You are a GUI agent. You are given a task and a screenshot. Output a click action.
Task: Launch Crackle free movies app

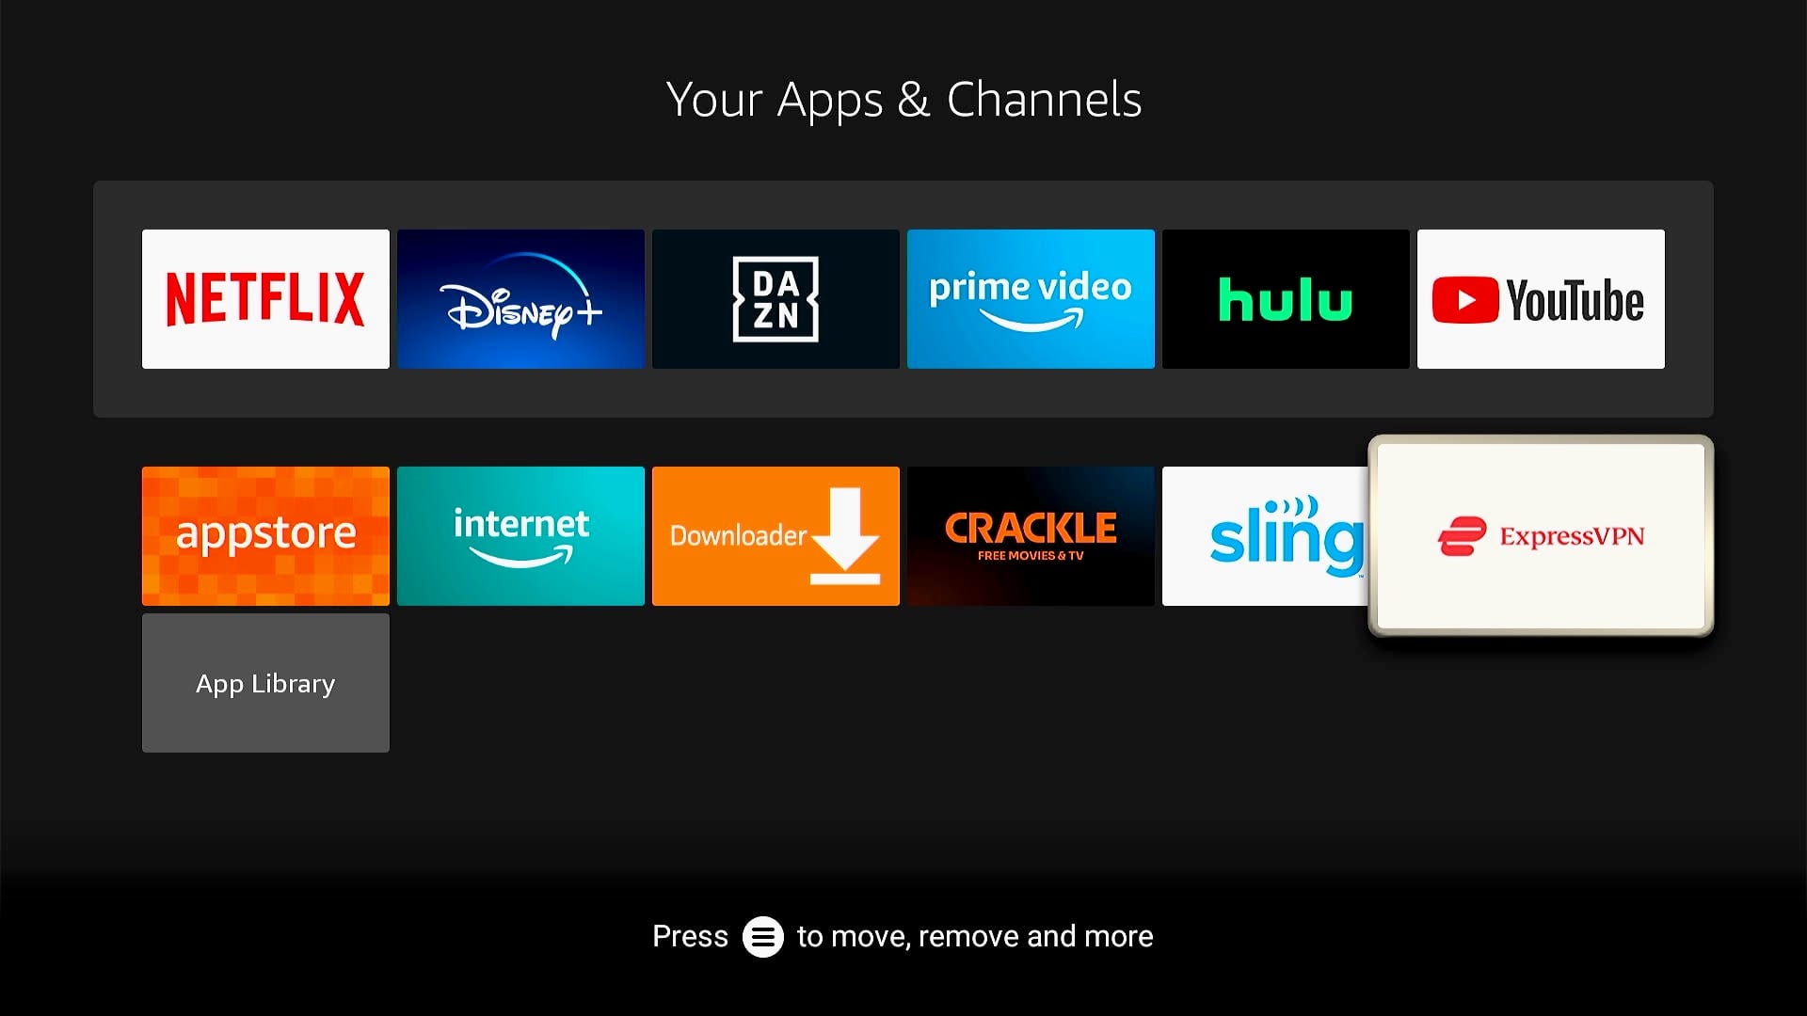click(1031, 534)
